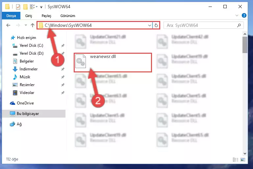The width and height of the screenshot is (253, 169).
Task: Expand the ribbon with the chevron
Action: pos(237,15)
